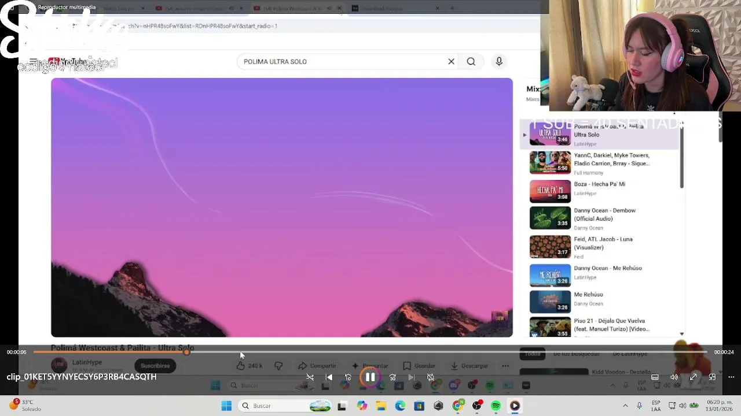Open File Explorer from the taskbar

tap(381, 406)
